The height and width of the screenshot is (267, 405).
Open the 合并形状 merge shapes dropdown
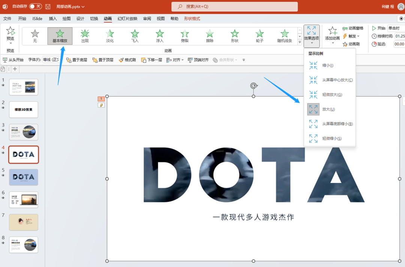click(225, 60)
